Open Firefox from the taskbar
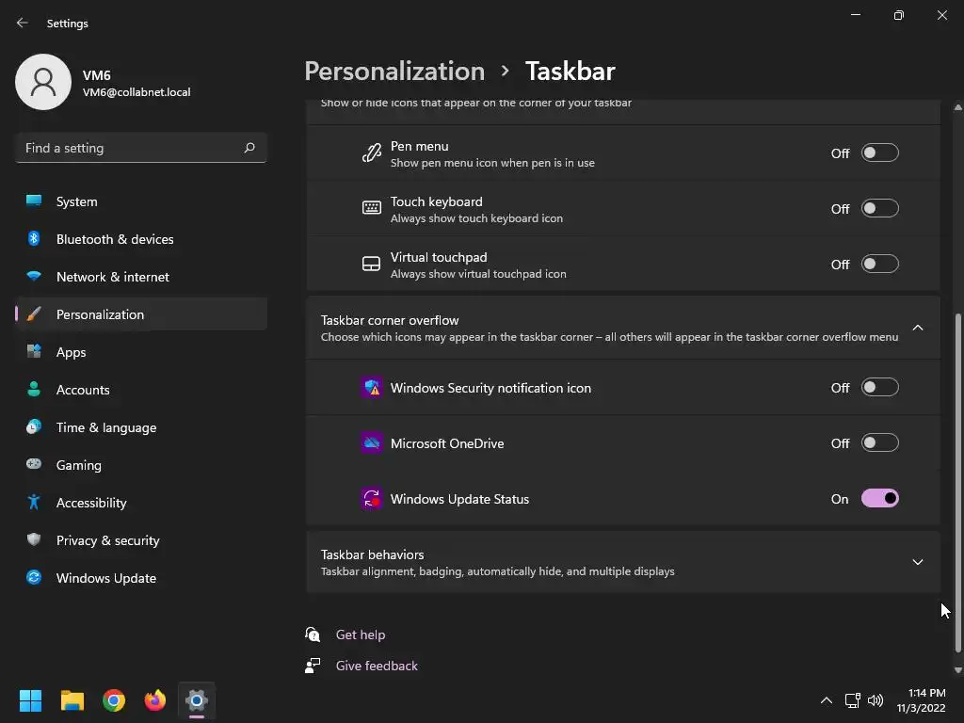The height and width of the screenshot is (723, 964). (155, 700)
